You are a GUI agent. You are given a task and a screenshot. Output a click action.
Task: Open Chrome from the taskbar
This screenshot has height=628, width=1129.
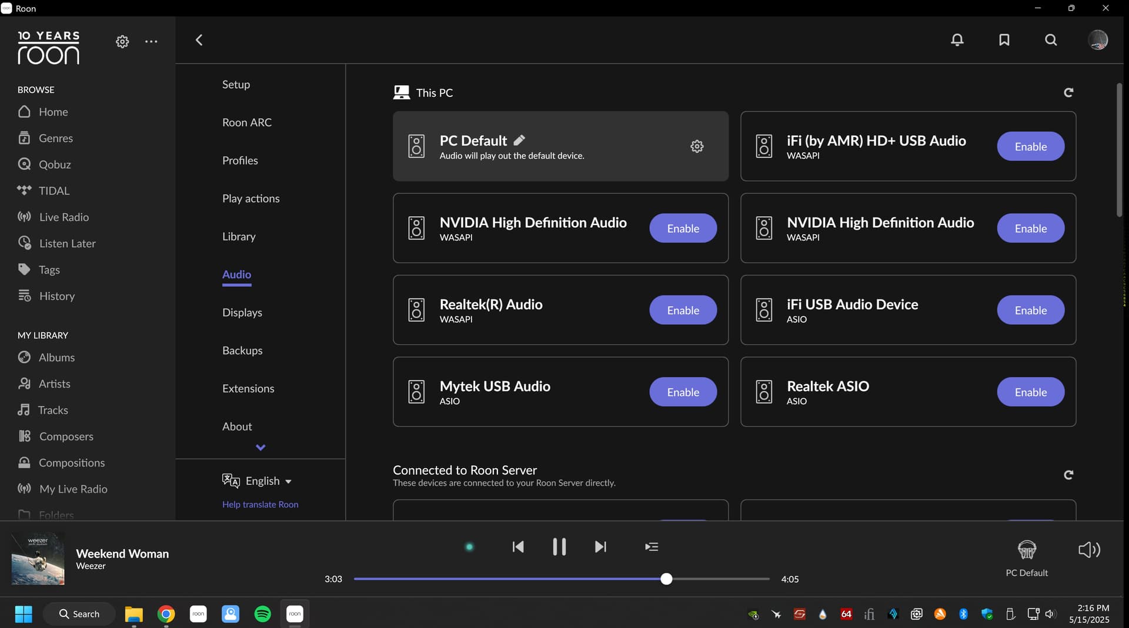[x=166, y=614]
